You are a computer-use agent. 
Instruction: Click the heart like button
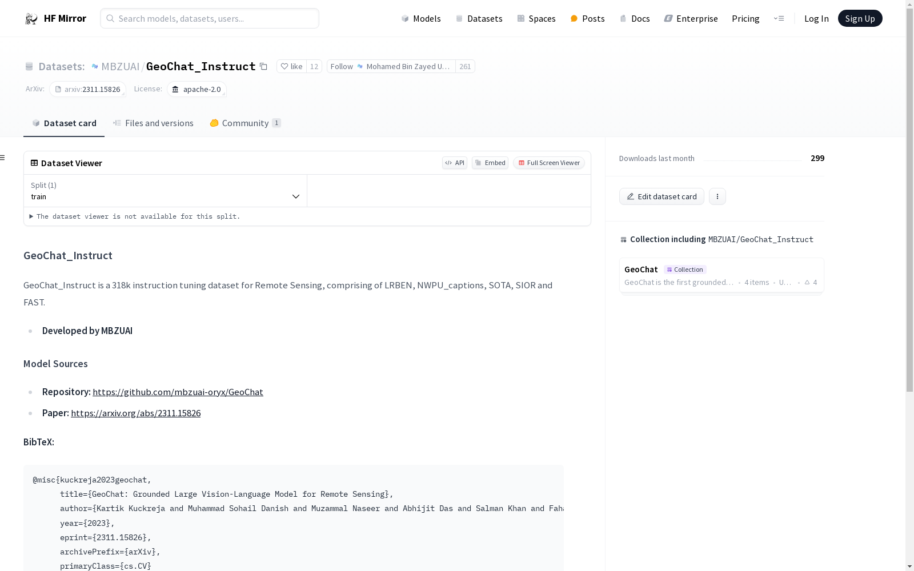[x=291, y=66]
